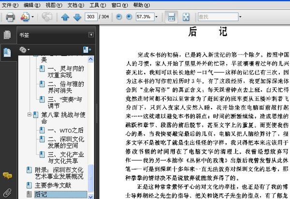
Task: Click the grey icon beside 后记 bookmark
Action: click(29, 194)
